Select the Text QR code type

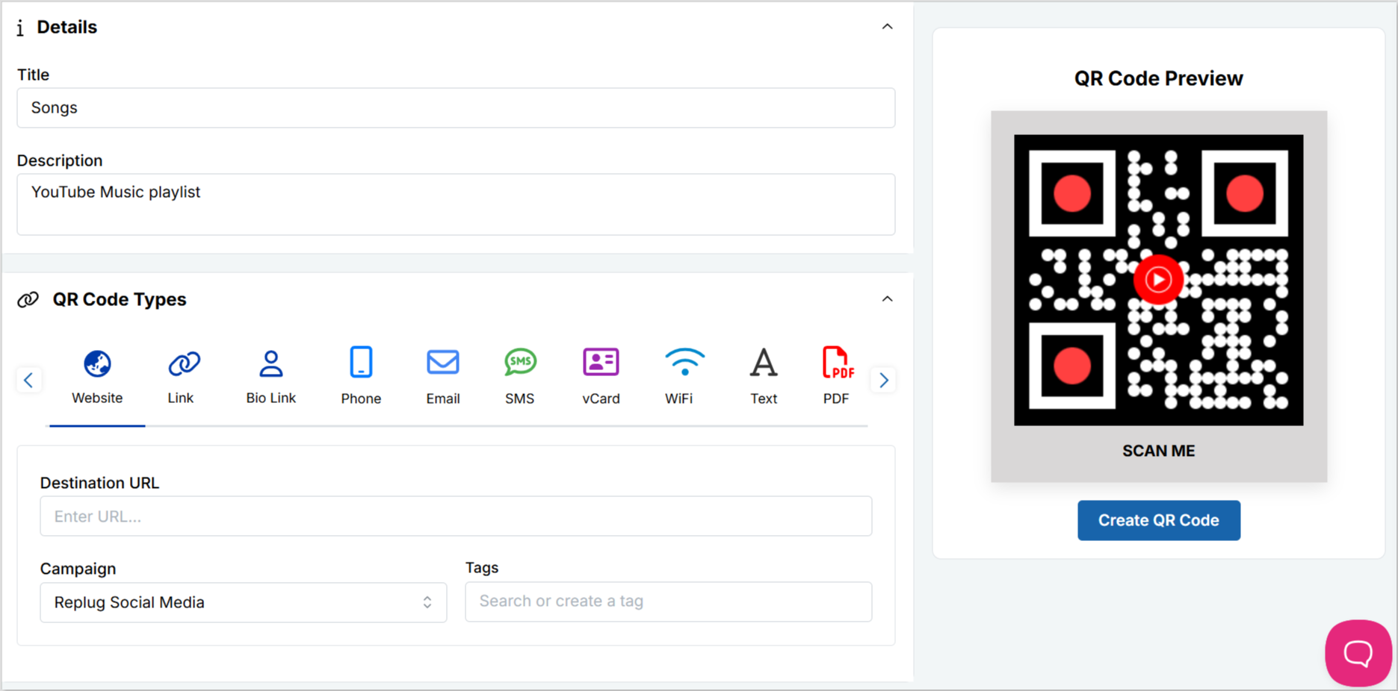click(x=764, y=378)
